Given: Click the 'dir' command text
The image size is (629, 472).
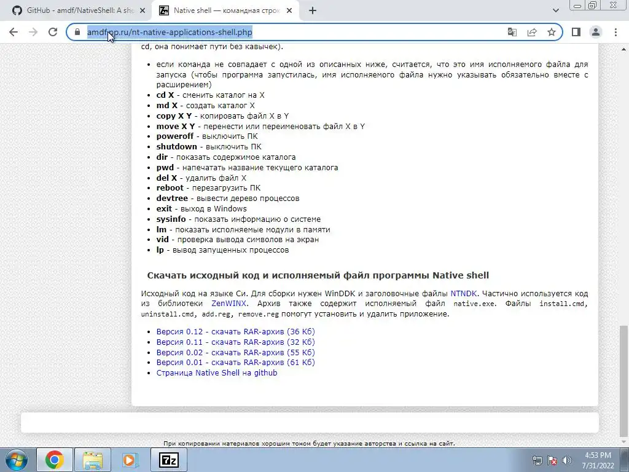Looking at the screenshot, I should point(162,157).
